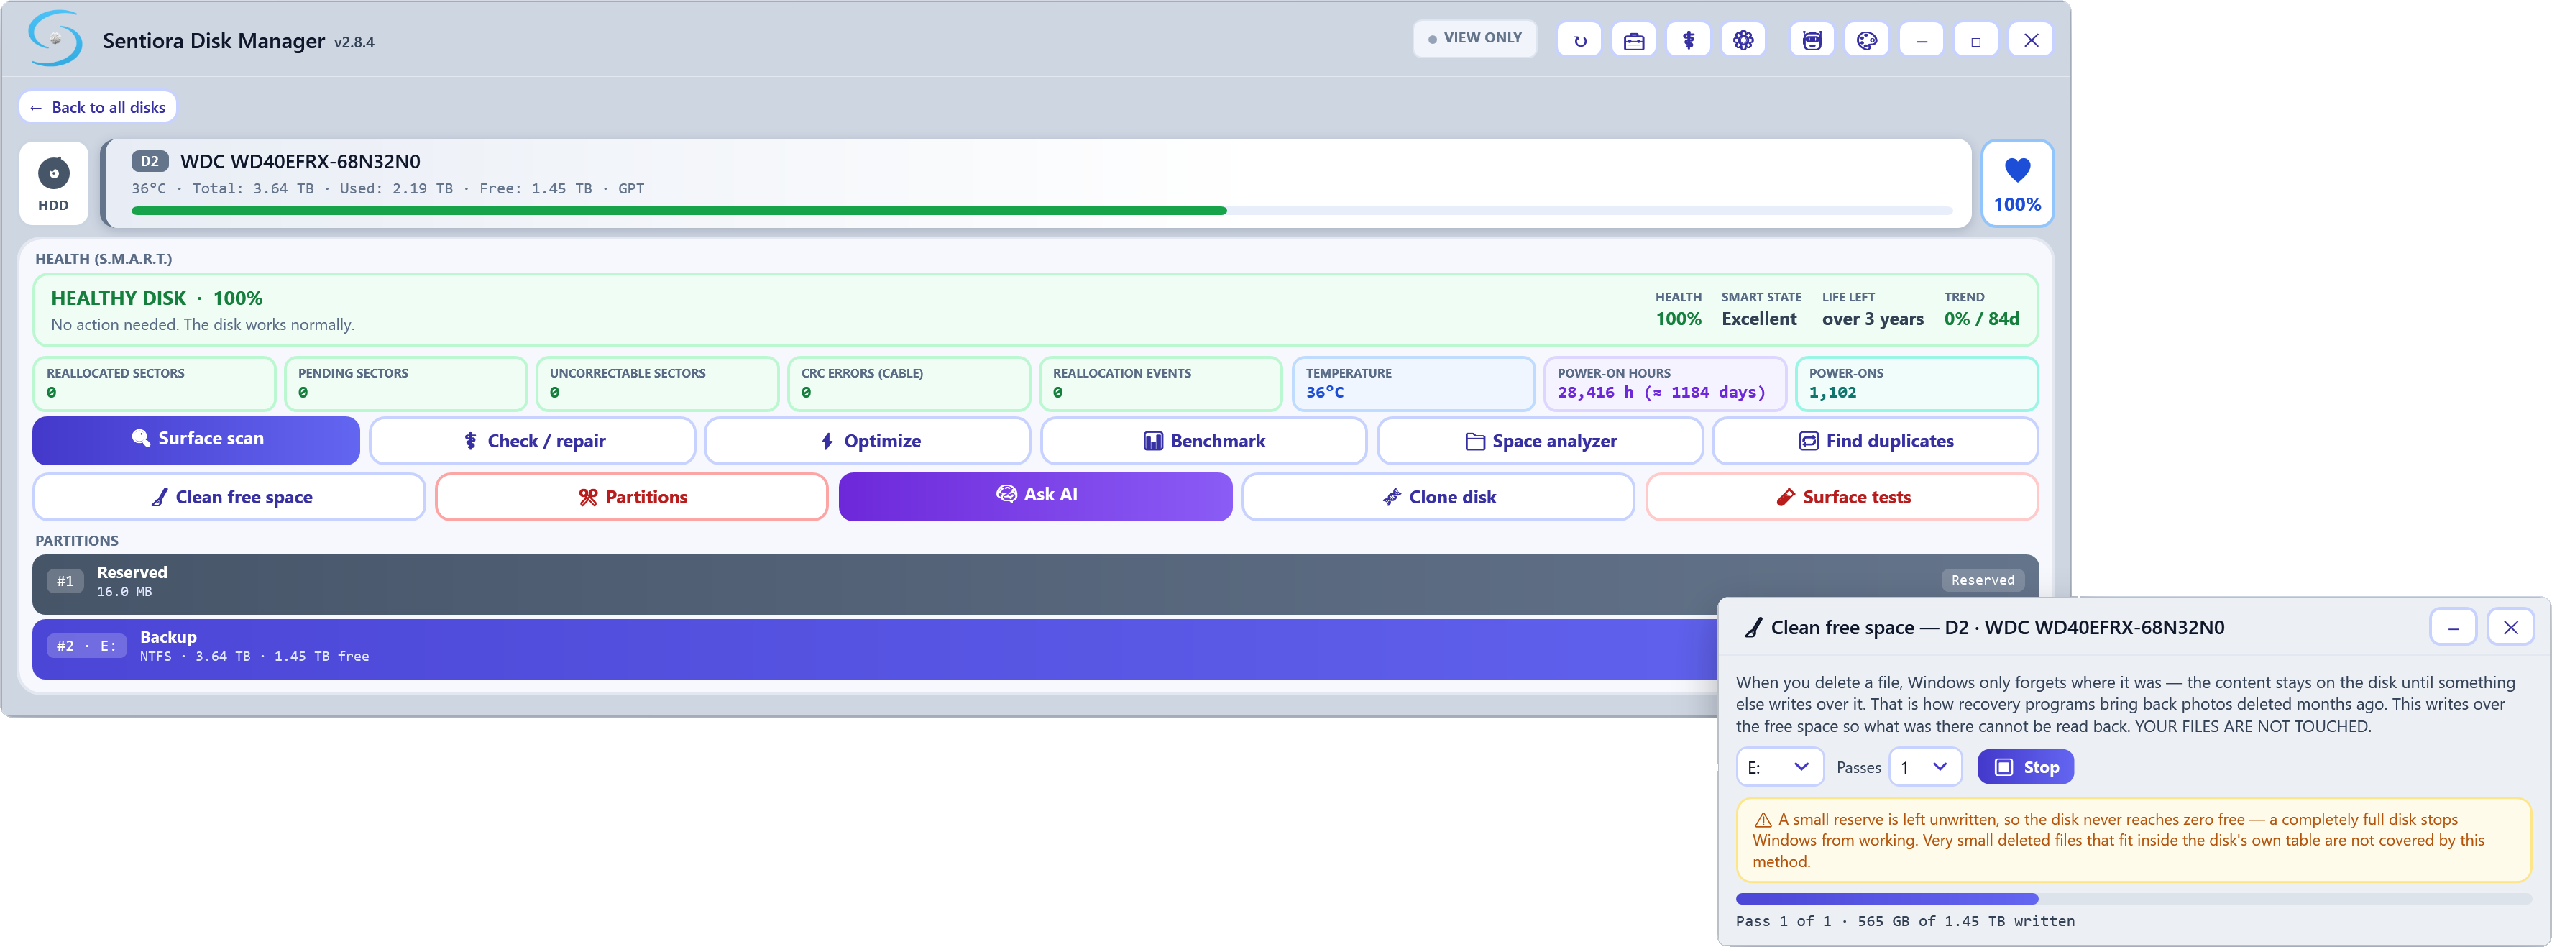Expand the E: drive dropdown
This screenshot has height=947, width=2552.
pos(1779,768)
